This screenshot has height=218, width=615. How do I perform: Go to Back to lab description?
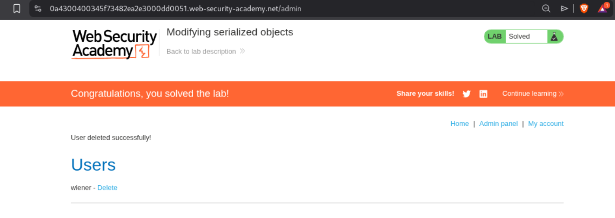coord(201,51)
